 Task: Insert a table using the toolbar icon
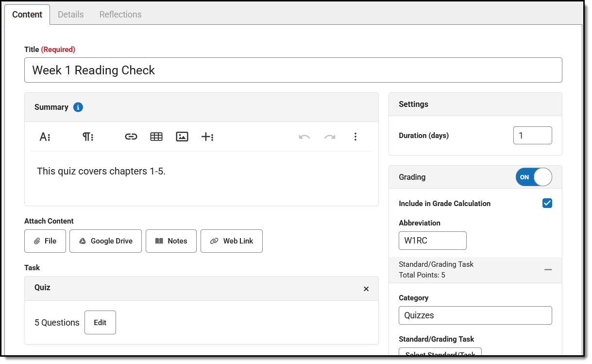(156, 137)
